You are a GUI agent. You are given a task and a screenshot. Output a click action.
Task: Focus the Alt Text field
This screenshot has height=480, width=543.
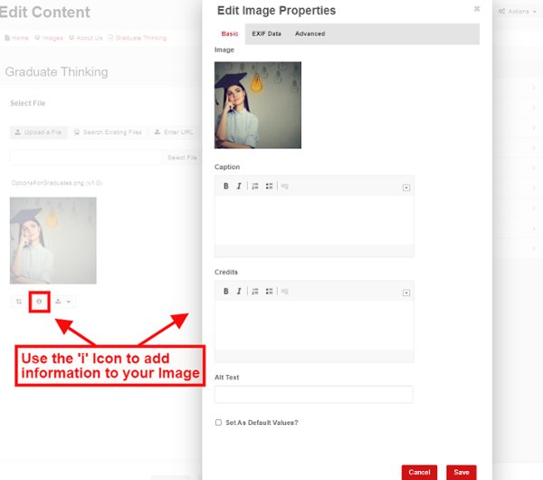tap(314, 394)
